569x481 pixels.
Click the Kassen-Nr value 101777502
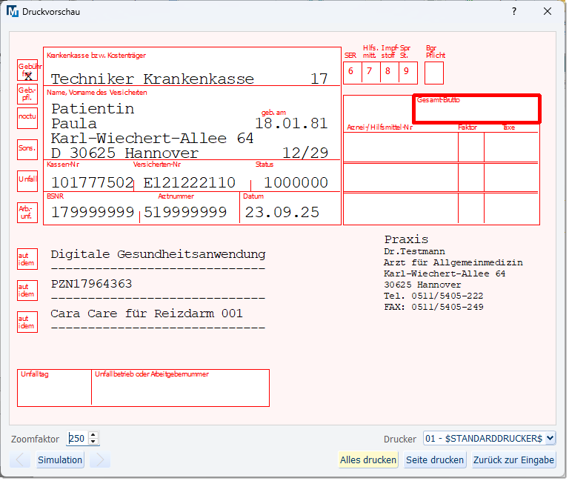tap(92, 182)
